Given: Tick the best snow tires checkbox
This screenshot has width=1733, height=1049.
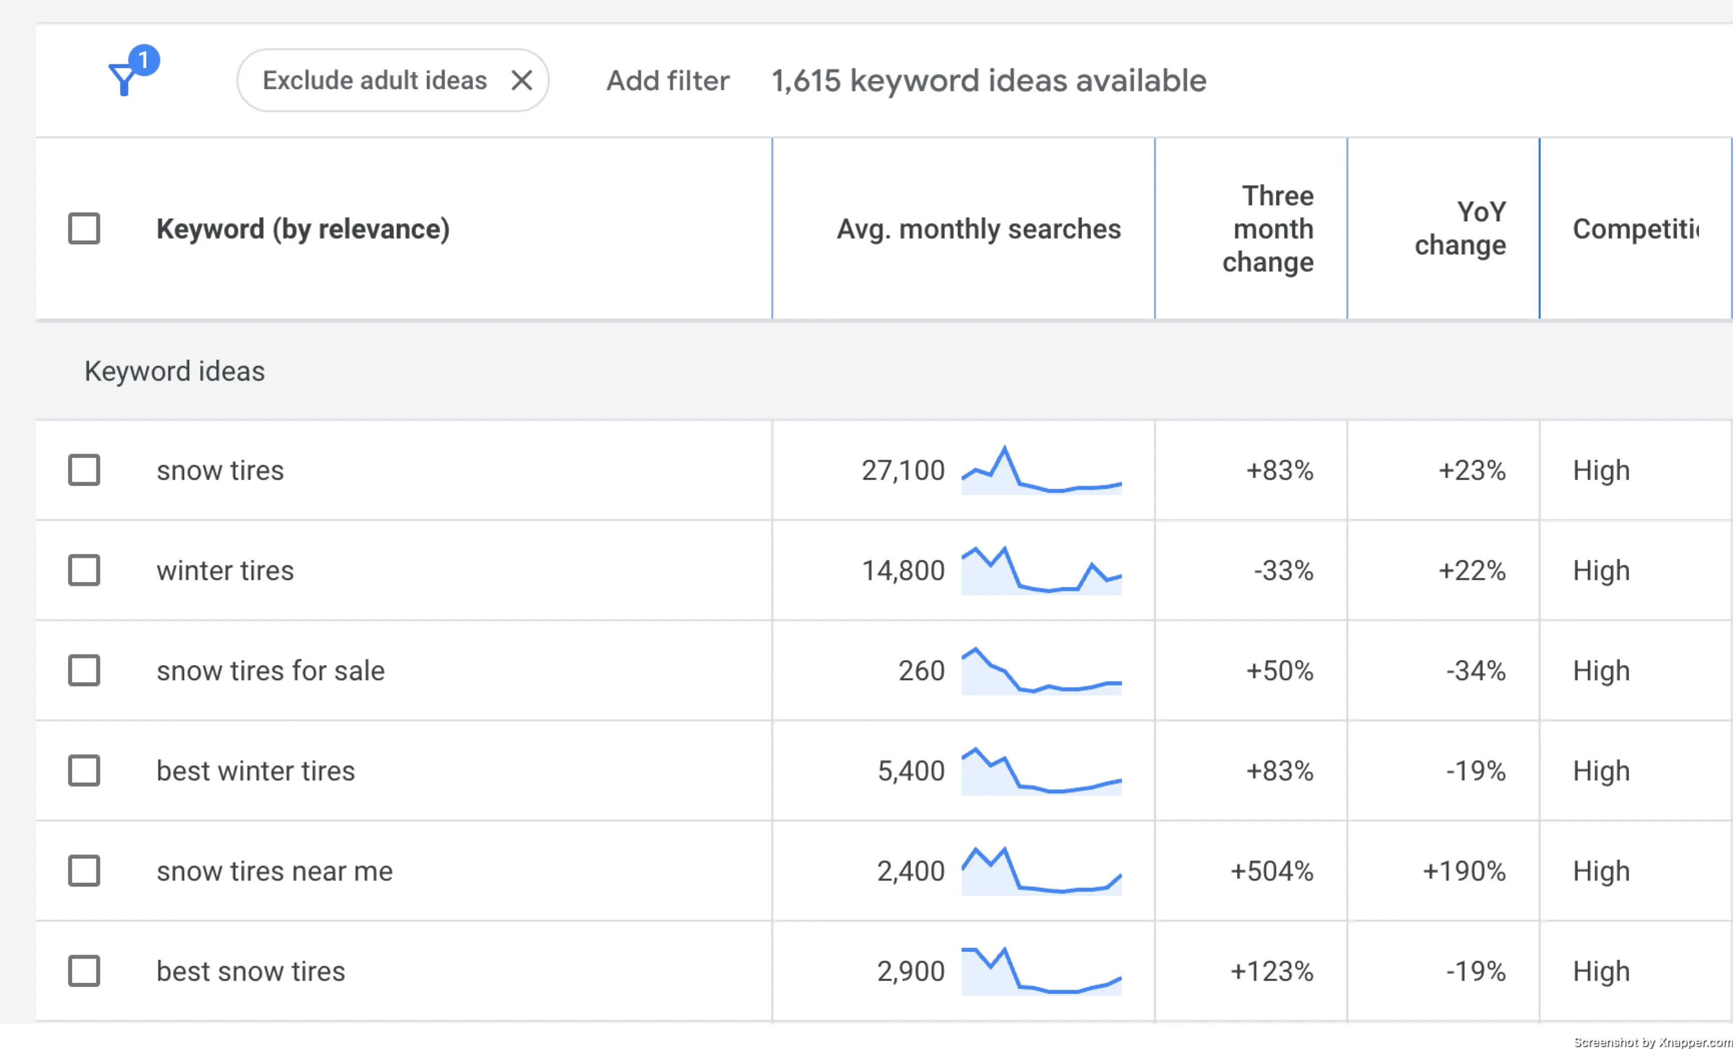Looking at the screenshot, I should pyautogui.click(x=84, y=971).
